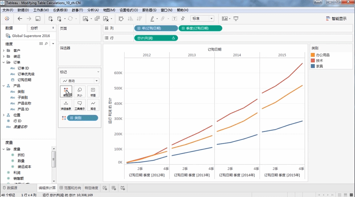
Task: Open the 分析(A) menu
Action: click(x=93, y=10)
